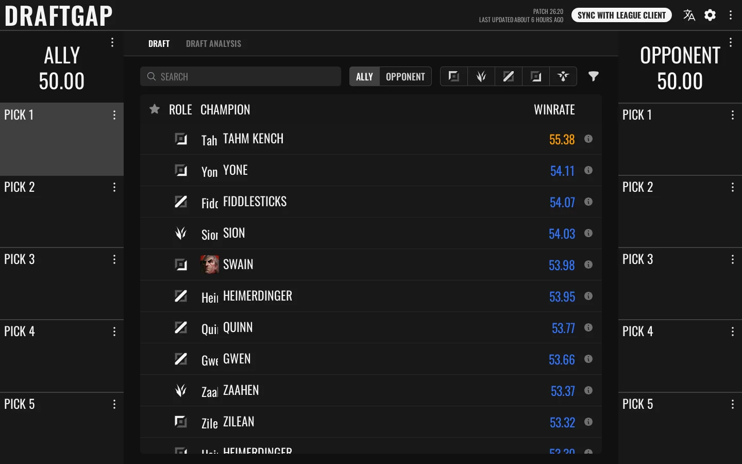This screenshot has width=742, height=464.
Task: Click Swain's champion portrait
Action: pyautogui.click(x=210, y=264)
